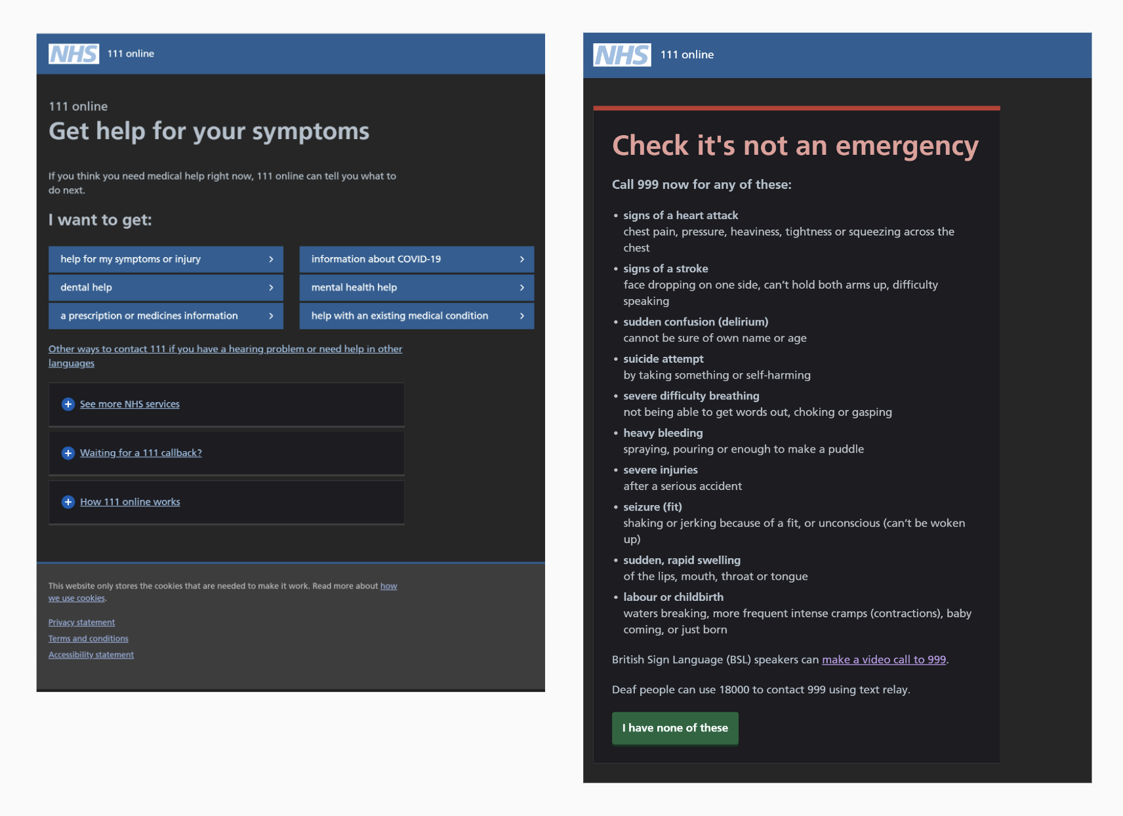1123x816 pixels.
Task: Click the chevron on 'mental health help'
Action: [521, 287]
